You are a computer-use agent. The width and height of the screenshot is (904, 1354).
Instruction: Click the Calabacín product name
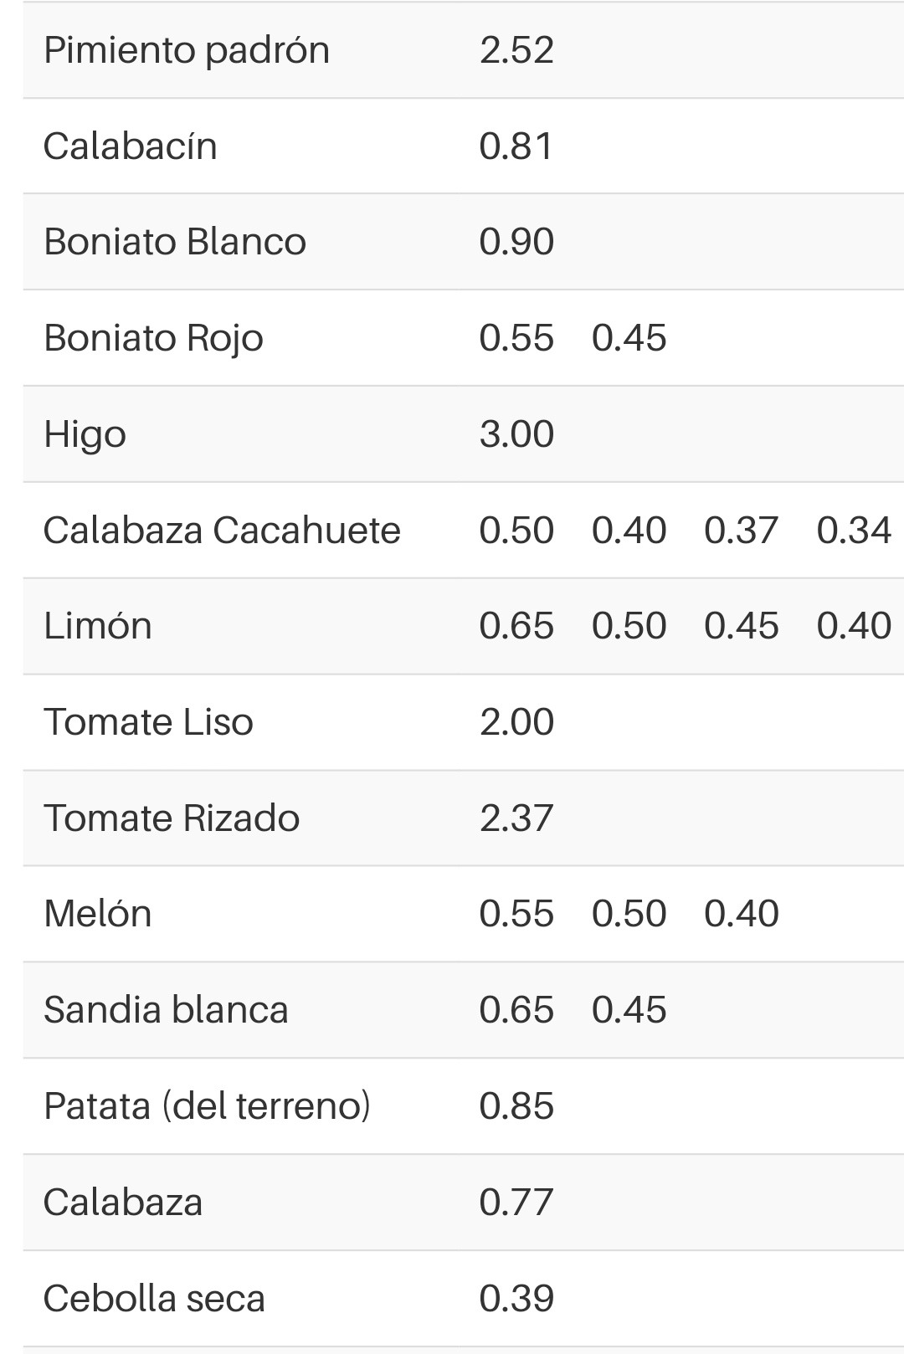pyautogui.click(x=131, y=146)
